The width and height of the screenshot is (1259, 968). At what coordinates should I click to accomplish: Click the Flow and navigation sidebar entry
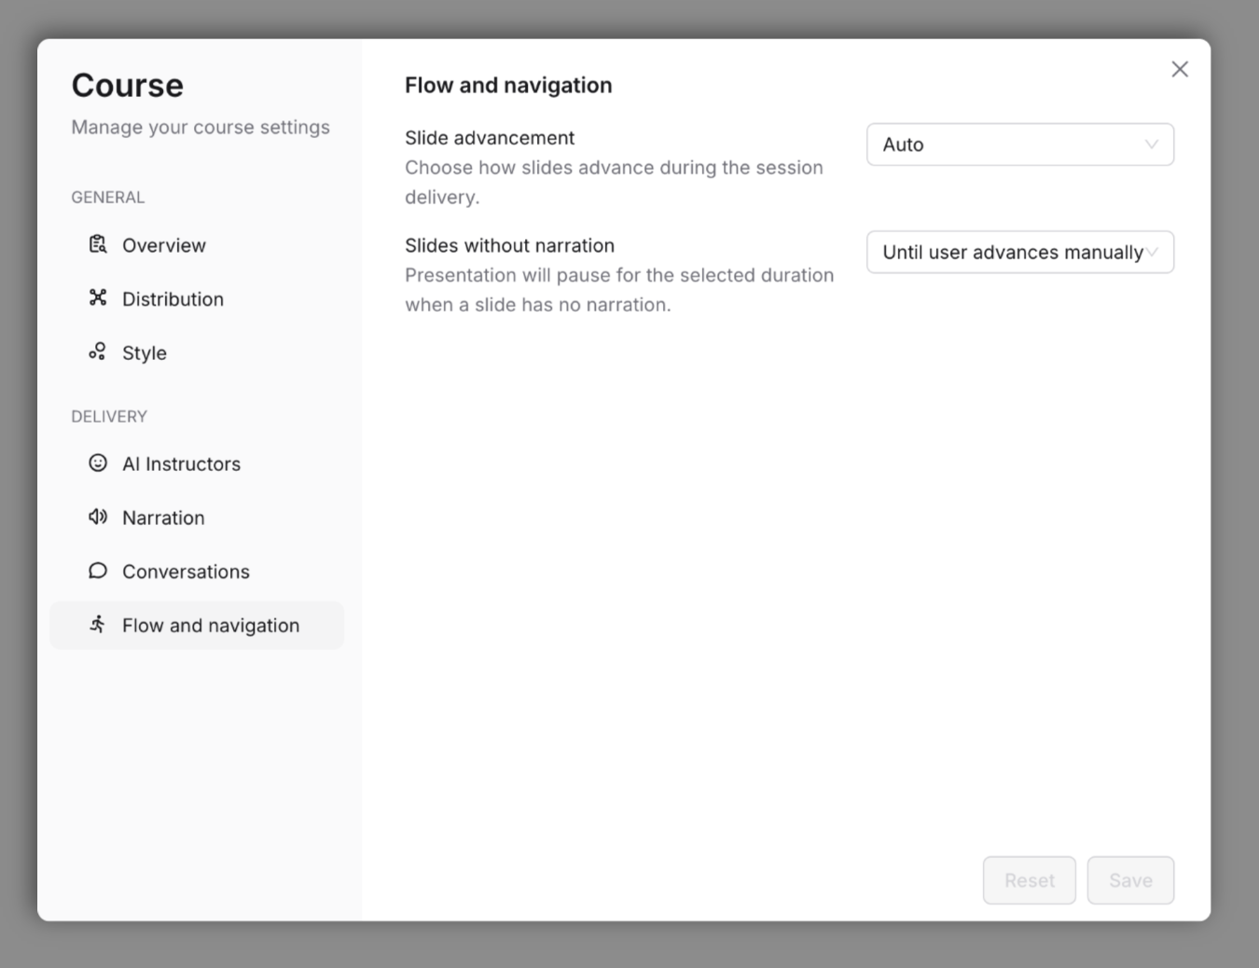(x=210, y=625)
